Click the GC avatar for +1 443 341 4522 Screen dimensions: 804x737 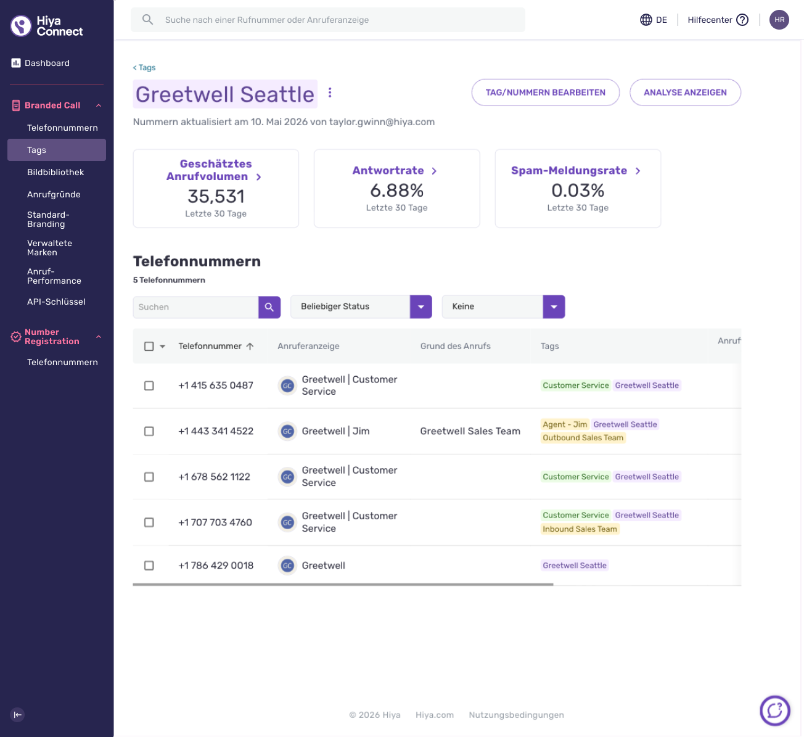point(287,431)
